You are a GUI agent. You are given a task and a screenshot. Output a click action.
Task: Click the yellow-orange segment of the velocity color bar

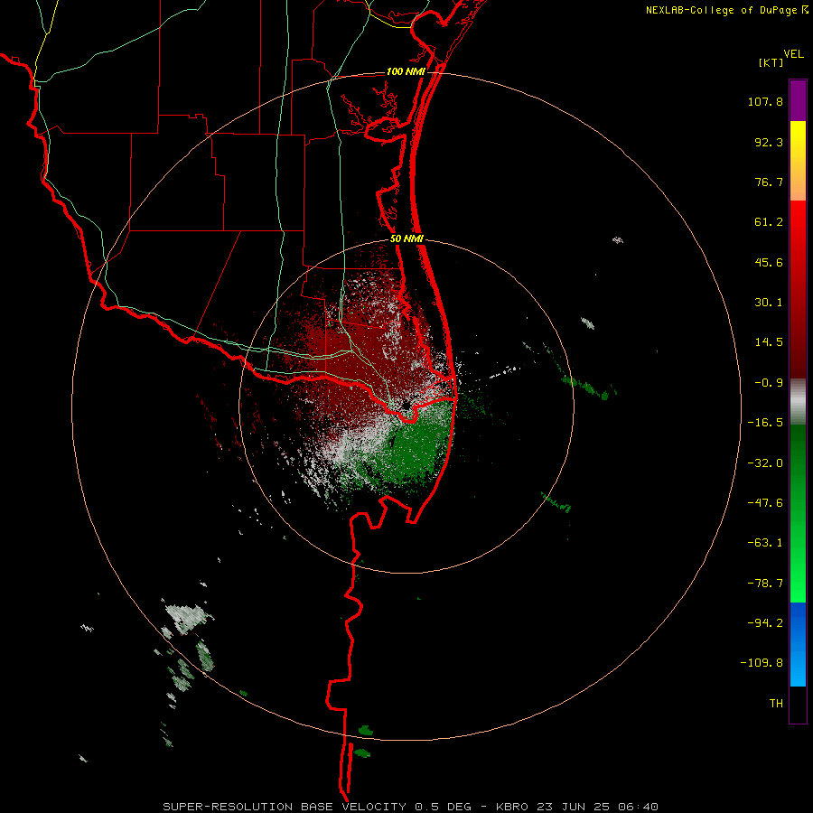[x=798, y=161]
